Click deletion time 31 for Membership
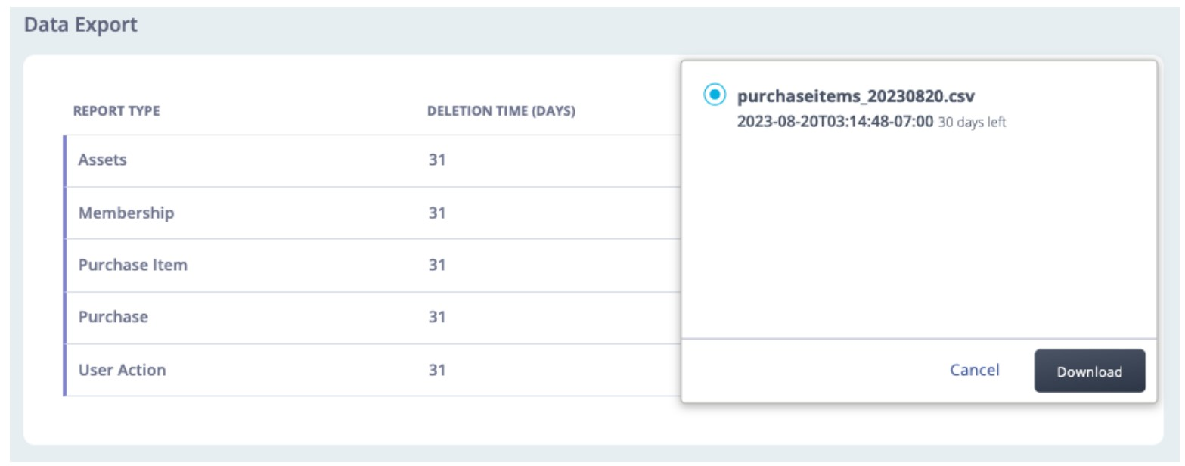Image resolution: width=1185 pixels, height=466 pixels. pyautogui.click(x=436, y=213)
